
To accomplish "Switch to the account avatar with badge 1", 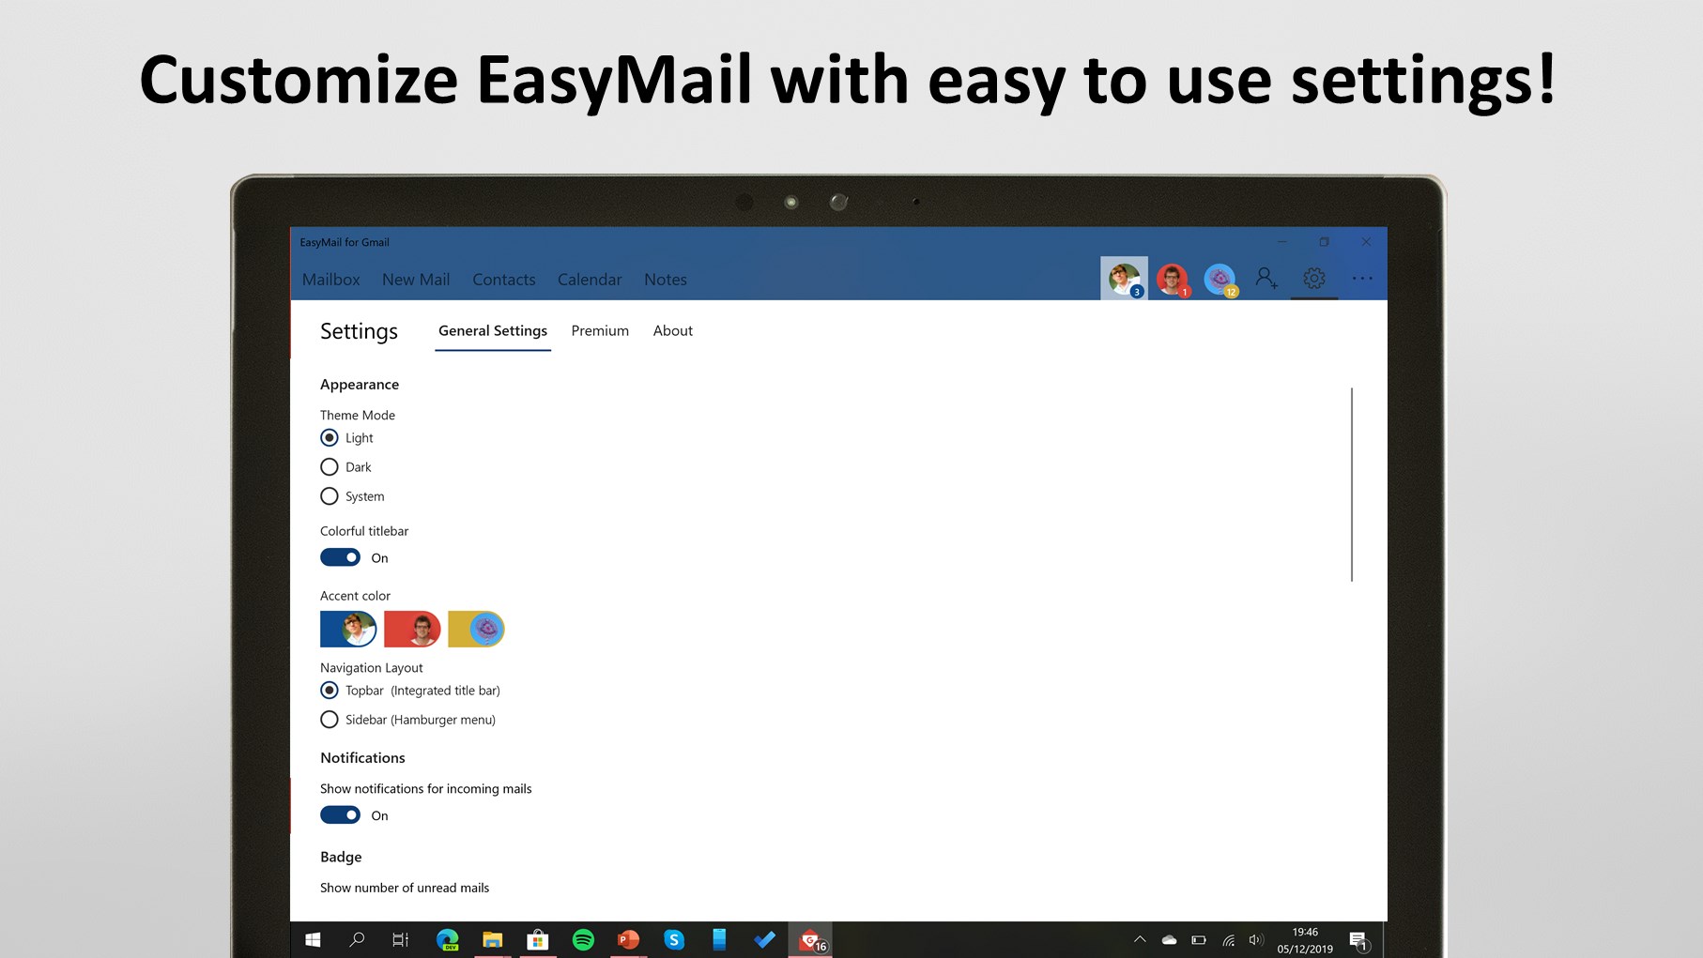I will click(1172, 279).
